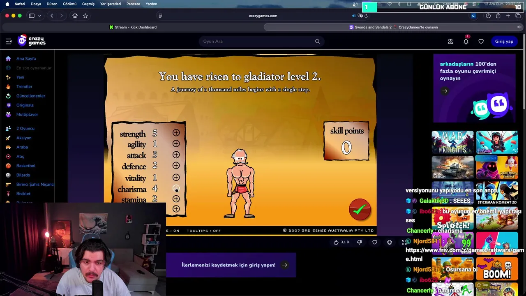Image resolution: width=526 pixels, height=296 pixels.
Task: Open the 'Basketbol' category
Action: 26,166
